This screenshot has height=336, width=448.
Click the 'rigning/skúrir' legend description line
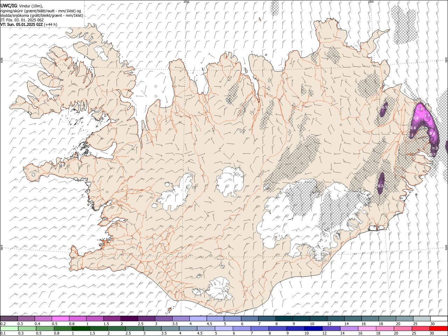point(41,11)
